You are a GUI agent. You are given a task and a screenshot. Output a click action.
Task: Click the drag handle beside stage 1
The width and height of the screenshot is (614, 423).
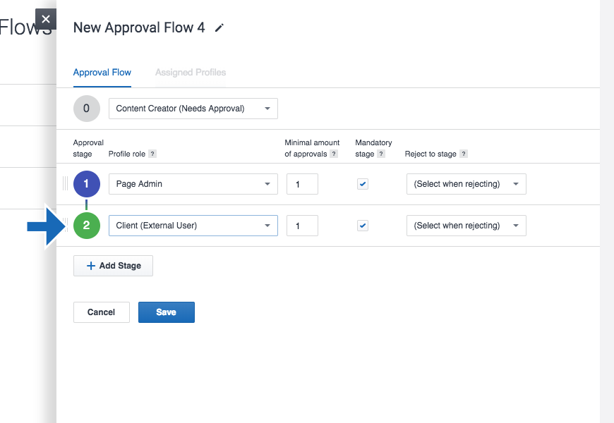66,183
